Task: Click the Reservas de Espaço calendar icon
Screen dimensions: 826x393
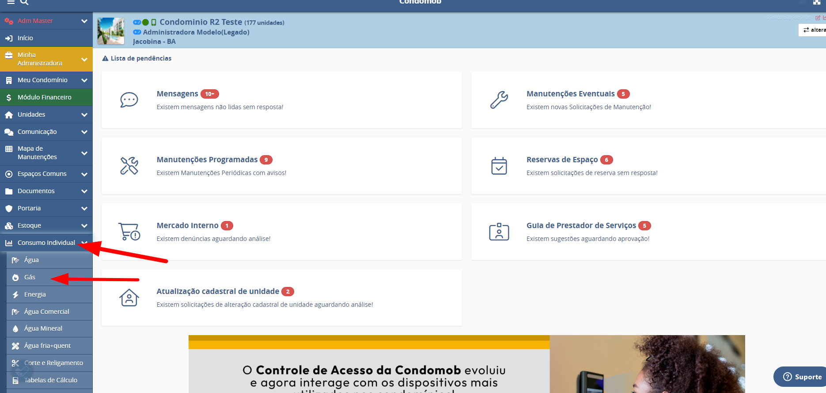Action: pos(499,166)
